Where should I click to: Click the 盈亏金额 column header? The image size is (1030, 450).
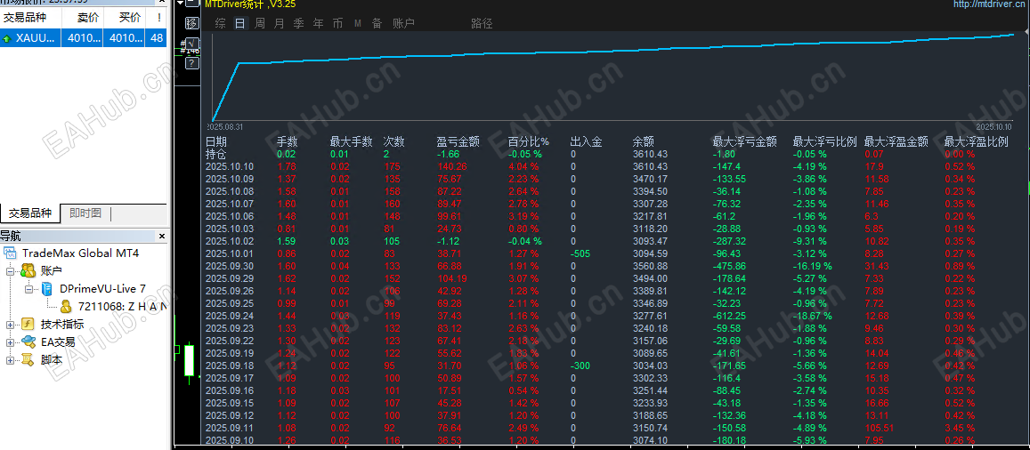458,141
